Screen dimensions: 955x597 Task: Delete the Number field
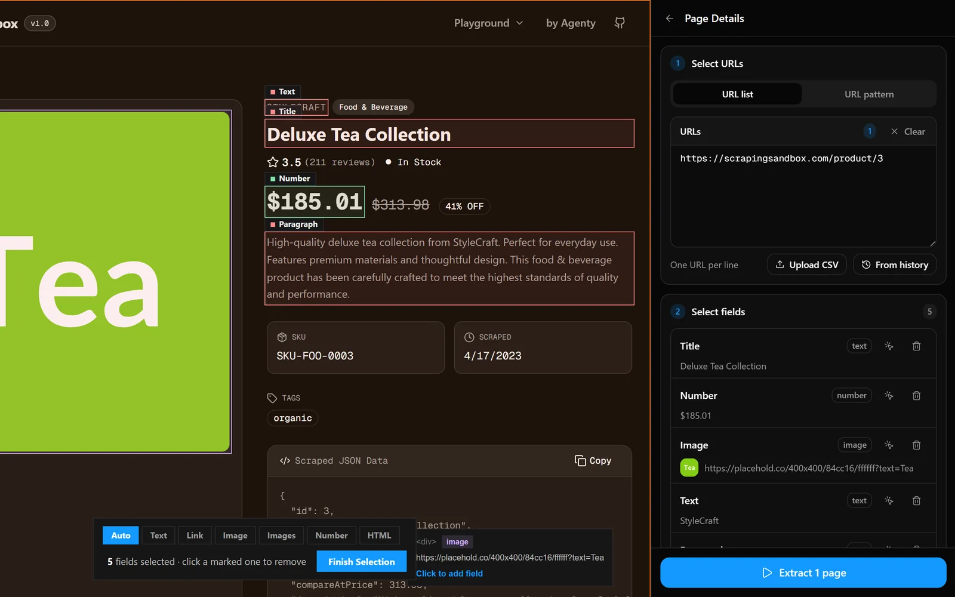[x=916, y=396]
